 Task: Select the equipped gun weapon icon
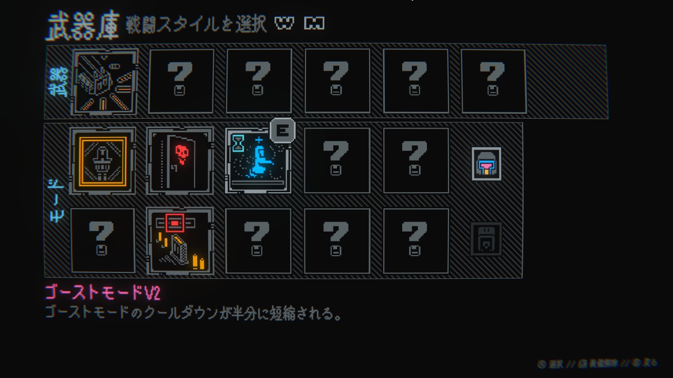[106, 81]
